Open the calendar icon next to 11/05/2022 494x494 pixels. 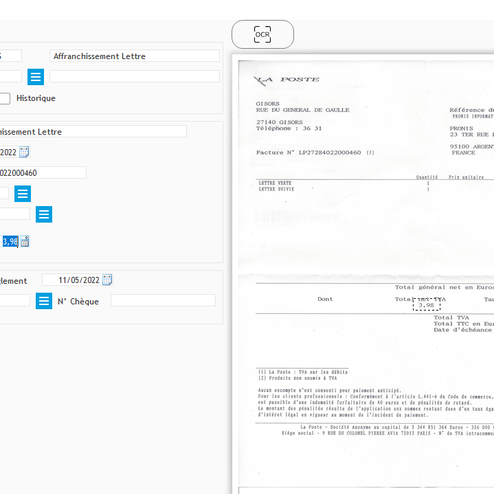(x=107, y=280)
